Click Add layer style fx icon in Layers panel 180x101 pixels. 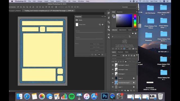[x=119, y=91]
